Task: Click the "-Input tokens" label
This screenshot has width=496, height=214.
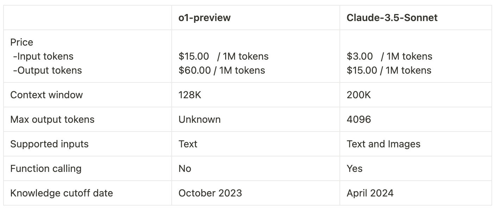Action: 43,56
